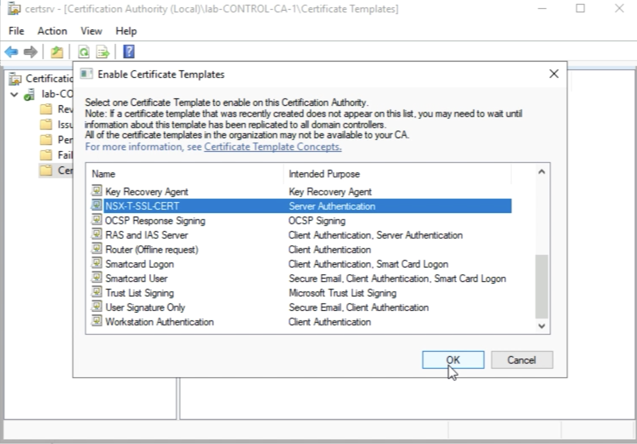Open the Action menu
Screen dimensions: 637x444
point(52,31)
